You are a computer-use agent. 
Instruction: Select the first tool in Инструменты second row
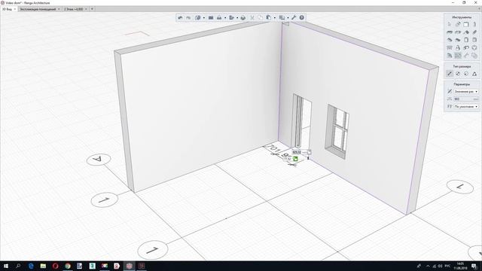coord(450,32)
